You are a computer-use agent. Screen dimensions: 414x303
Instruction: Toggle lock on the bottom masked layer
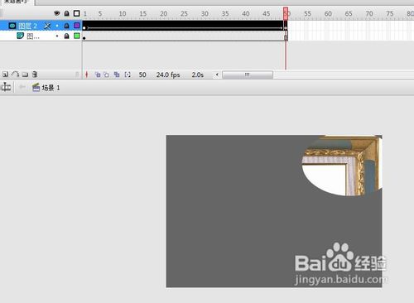click(x=66, y=36)
